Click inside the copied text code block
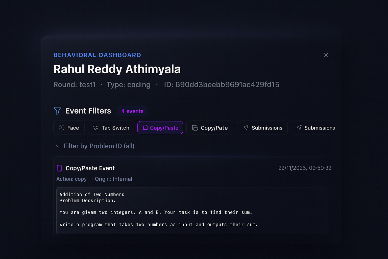388x259 pixels. pos(192,210)
